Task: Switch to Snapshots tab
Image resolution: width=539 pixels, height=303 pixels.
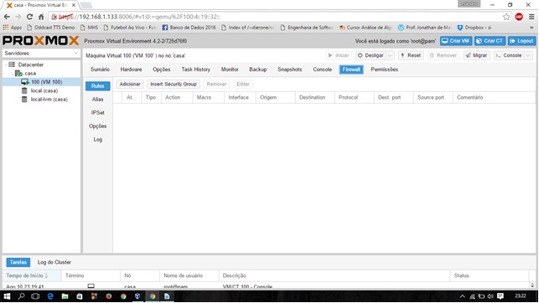Action: pyautogui.click(x=290, y=69)
